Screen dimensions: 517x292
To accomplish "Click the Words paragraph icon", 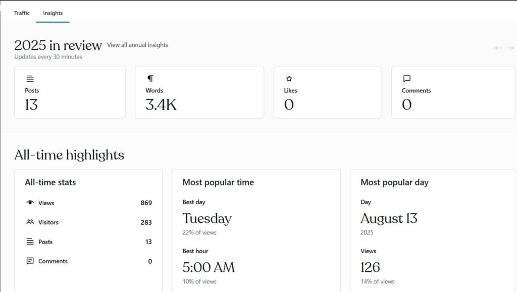I will [150, 79].
